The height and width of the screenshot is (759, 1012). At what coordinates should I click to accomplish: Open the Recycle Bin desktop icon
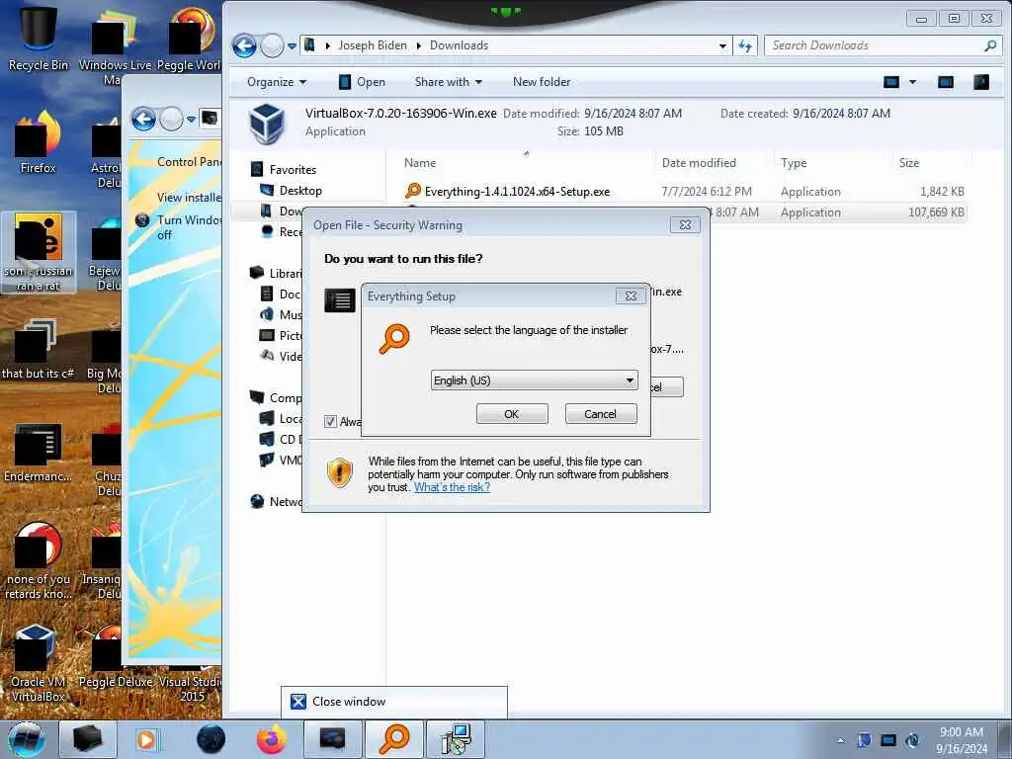[x=39, y=38]
